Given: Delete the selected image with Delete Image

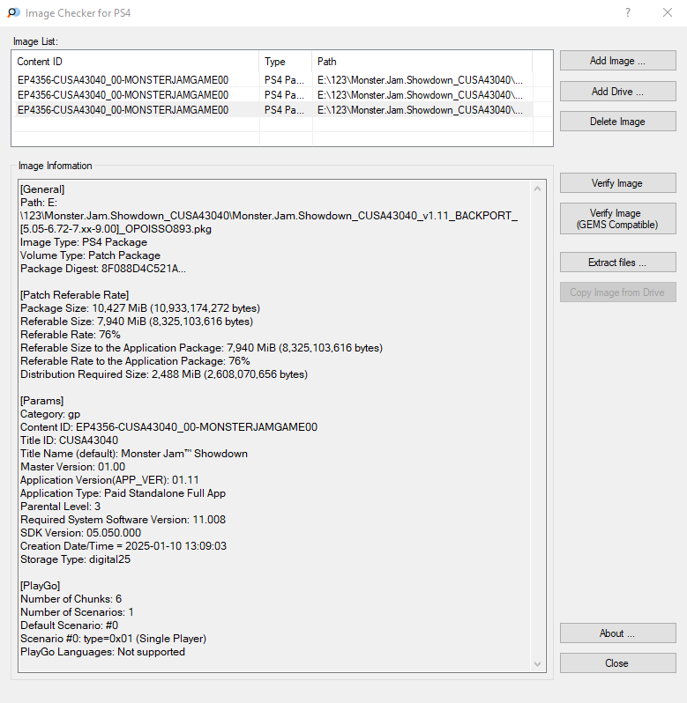Looking at the screenshot, I should [617, 122].
